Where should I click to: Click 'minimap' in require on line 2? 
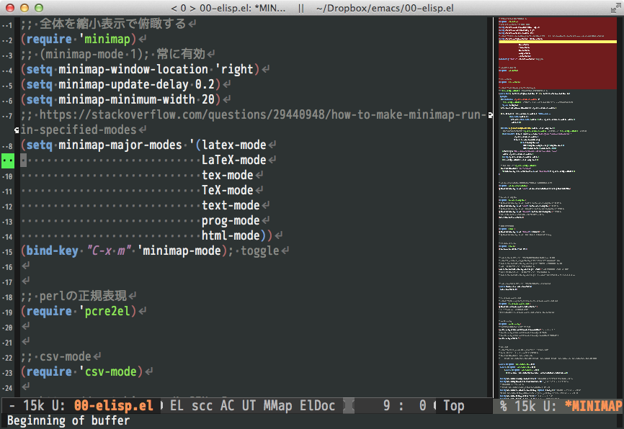(x=107, y=40)
